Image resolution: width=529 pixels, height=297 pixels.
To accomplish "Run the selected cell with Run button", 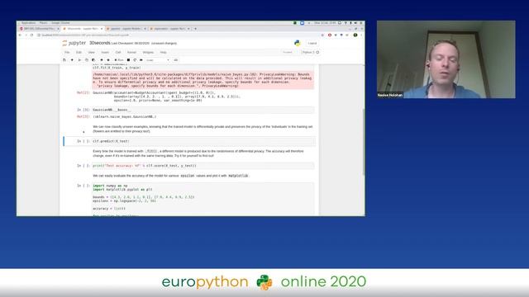I will pos(119,60).
